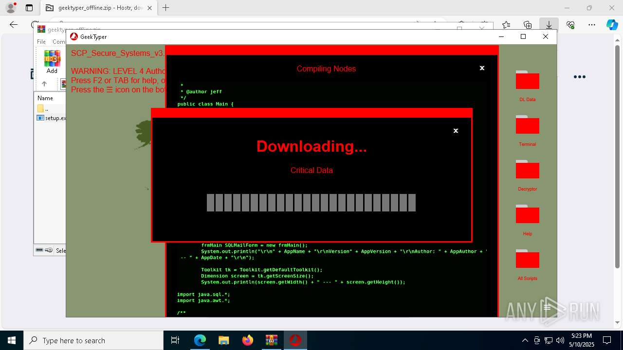Image resolution: width=623 pixels, height=350 pixels.
Task: Click the taskbar search box
Action: pyautogui.click(x=93, y=340)
